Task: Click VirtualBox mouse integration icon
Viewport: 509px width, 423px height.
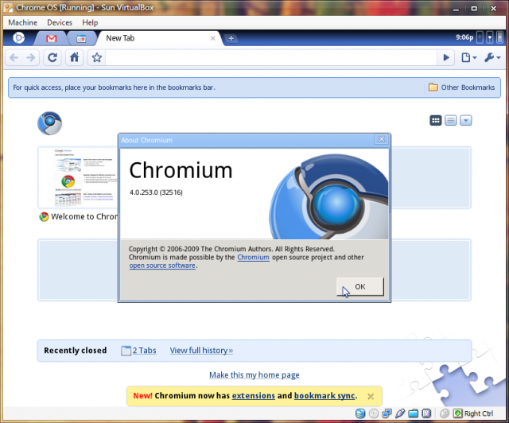Action: pyautogui.click(x=445, y=413)
